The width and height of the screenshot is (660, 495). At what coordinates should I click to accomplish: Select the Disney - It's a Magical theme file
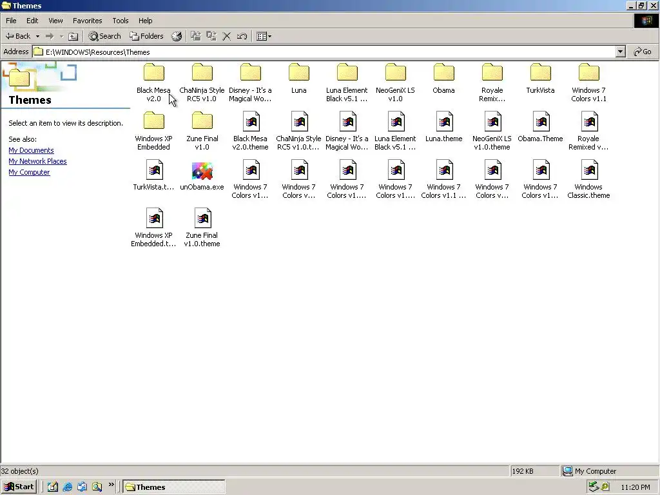coord(347,131)
